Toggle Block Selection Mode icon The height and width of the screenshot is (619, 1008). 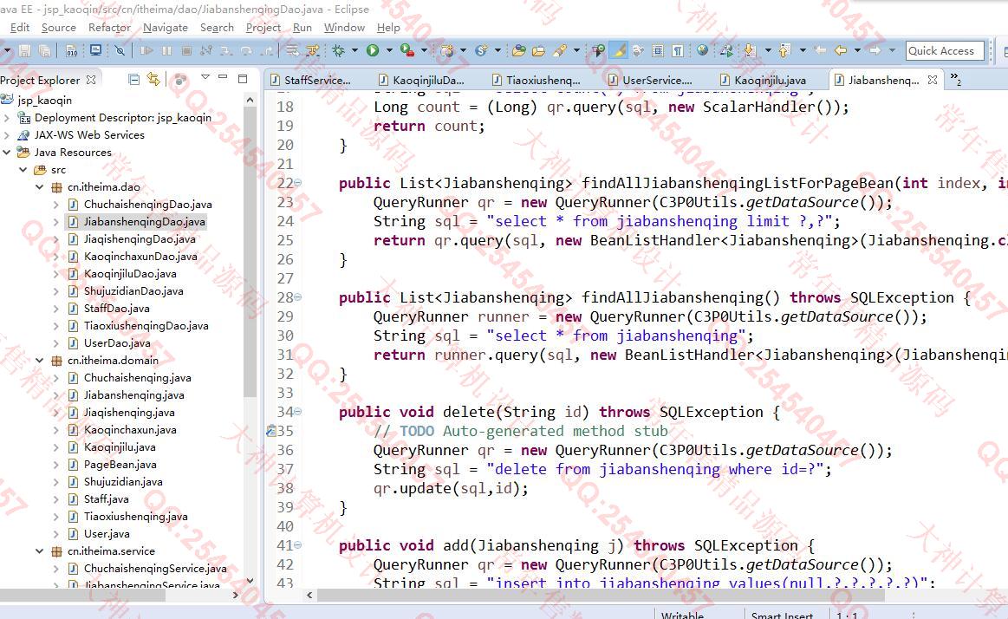click(658, 50)
